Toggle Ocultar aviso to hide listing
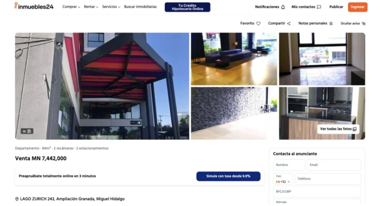The height and width of the screenshot is (206, 383). point(353,24)
